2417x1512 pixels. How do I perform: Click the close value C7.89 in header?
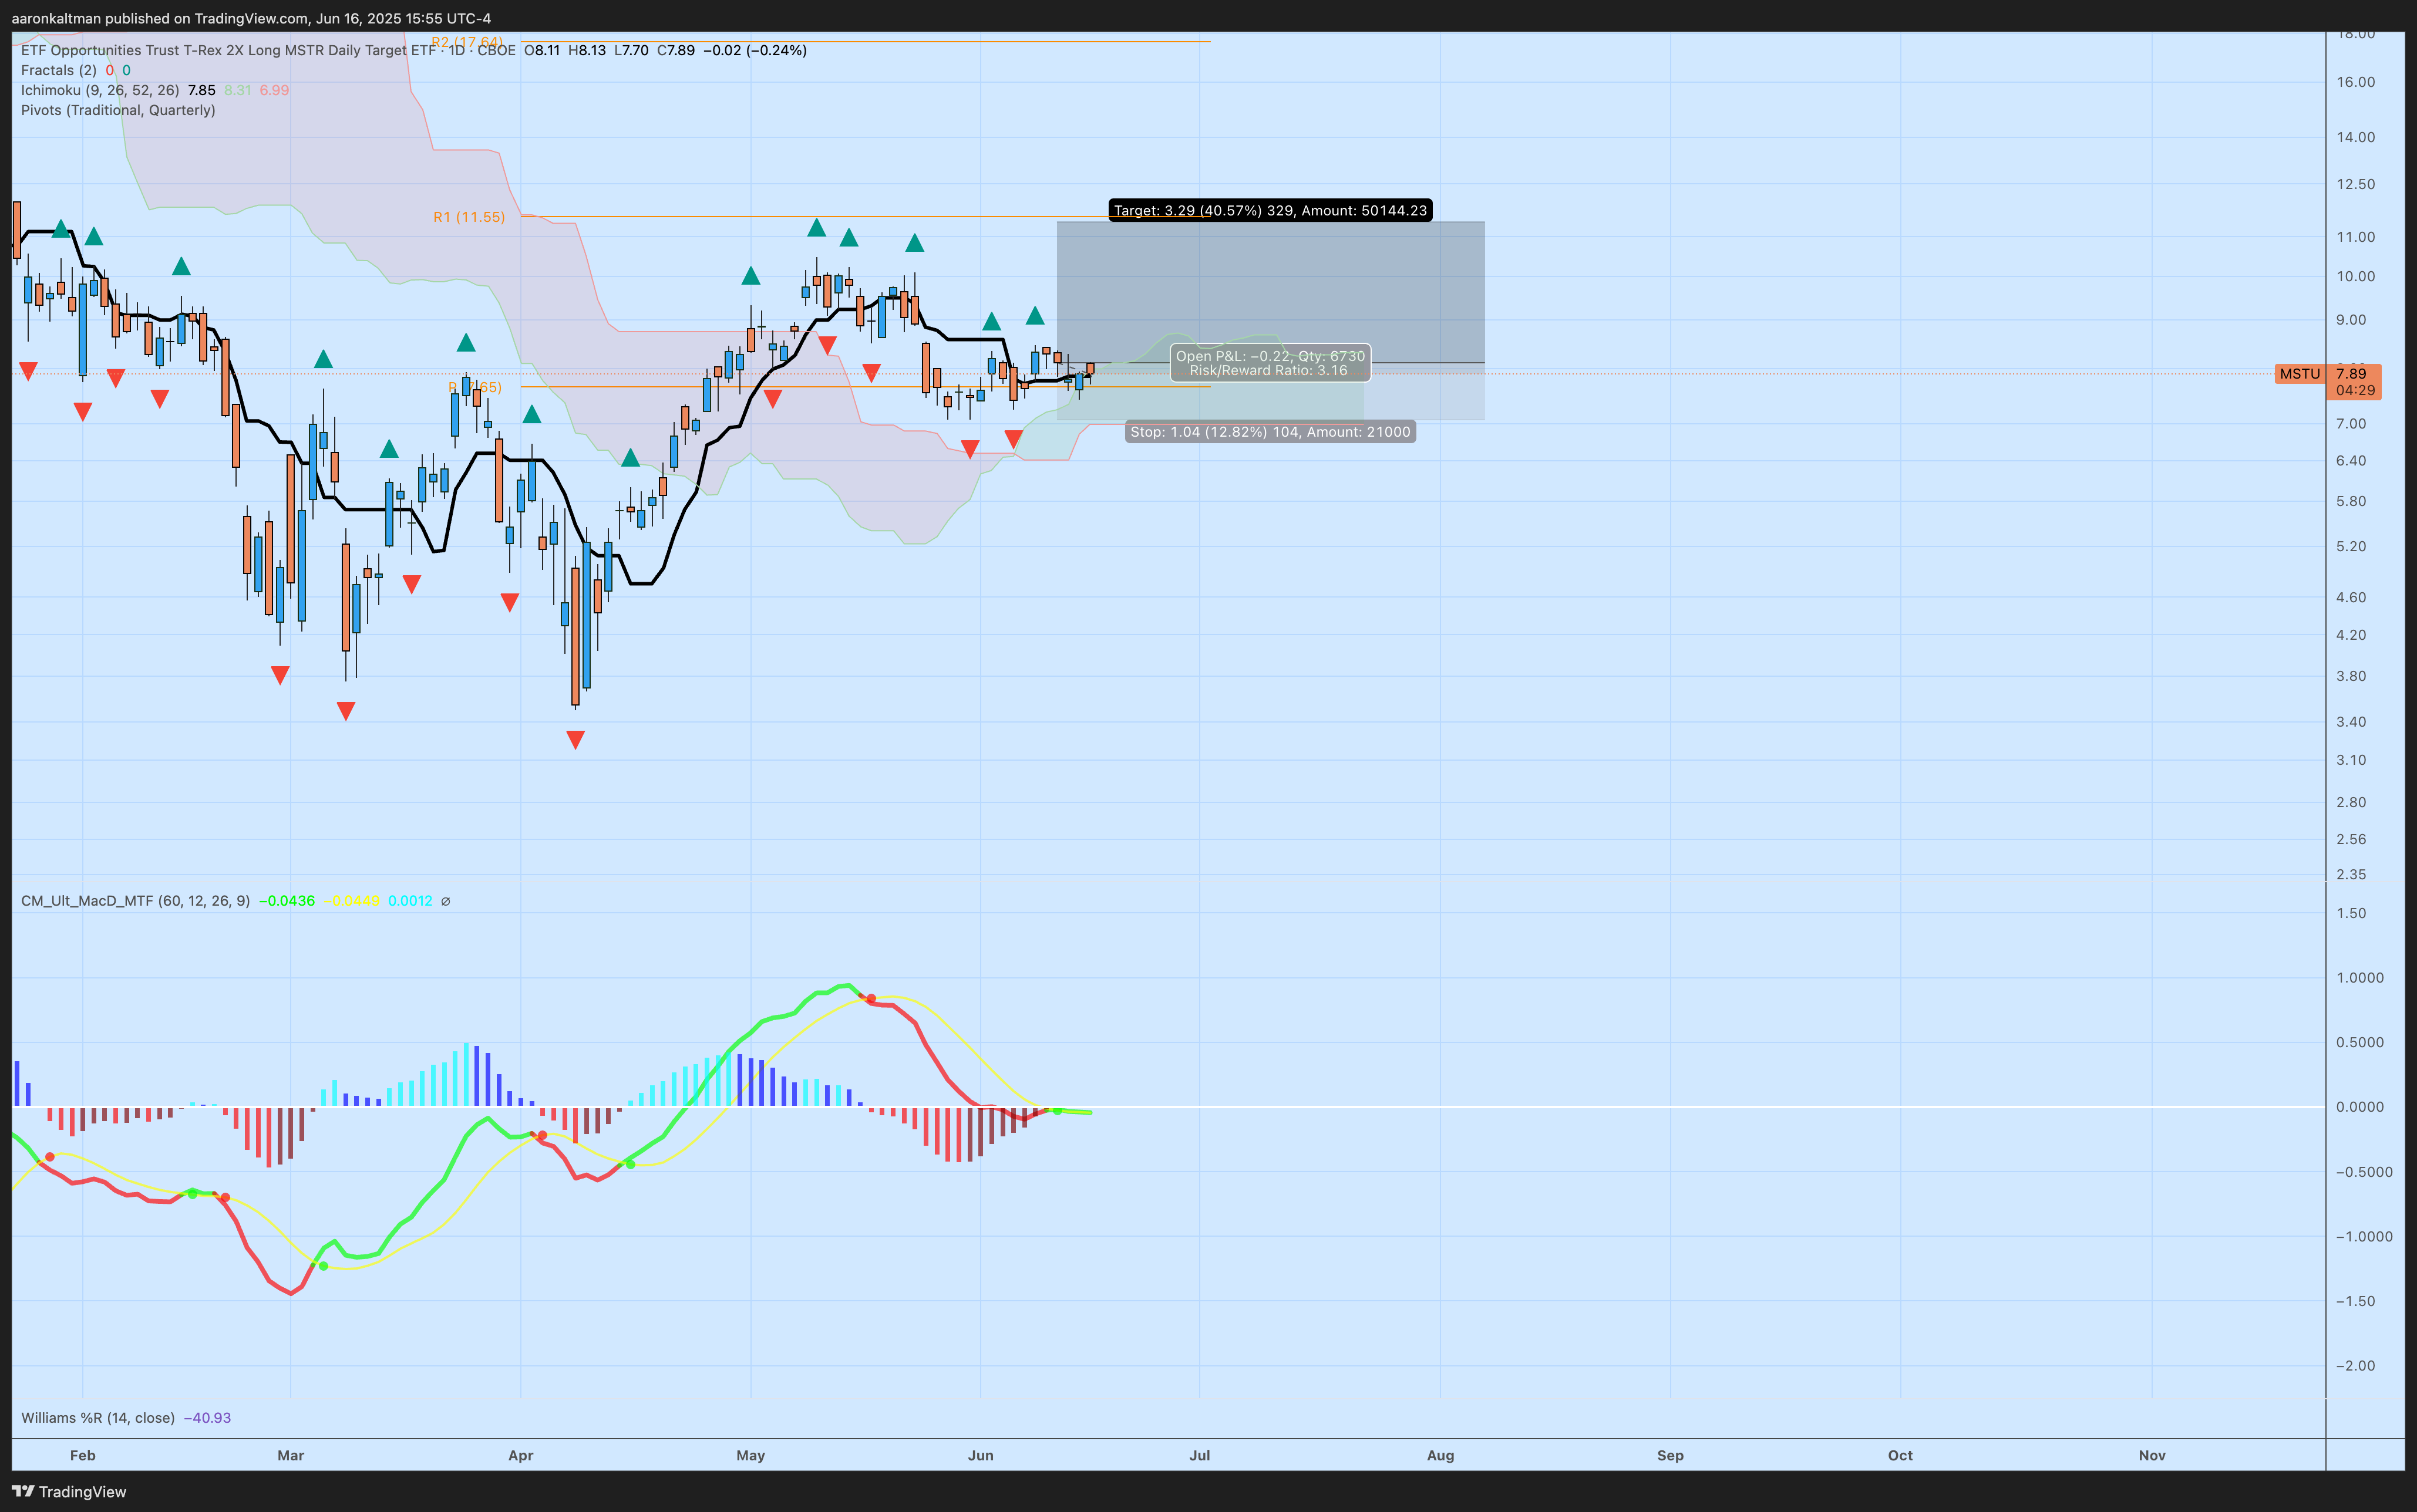tap(675, 50)
